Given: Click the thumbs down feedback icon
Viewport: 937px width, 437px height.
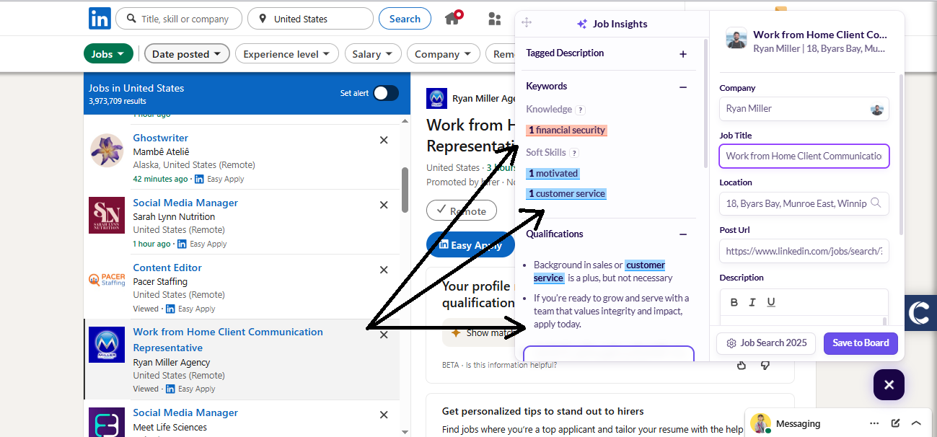Looking at the screenshot, I should (765, 365).
